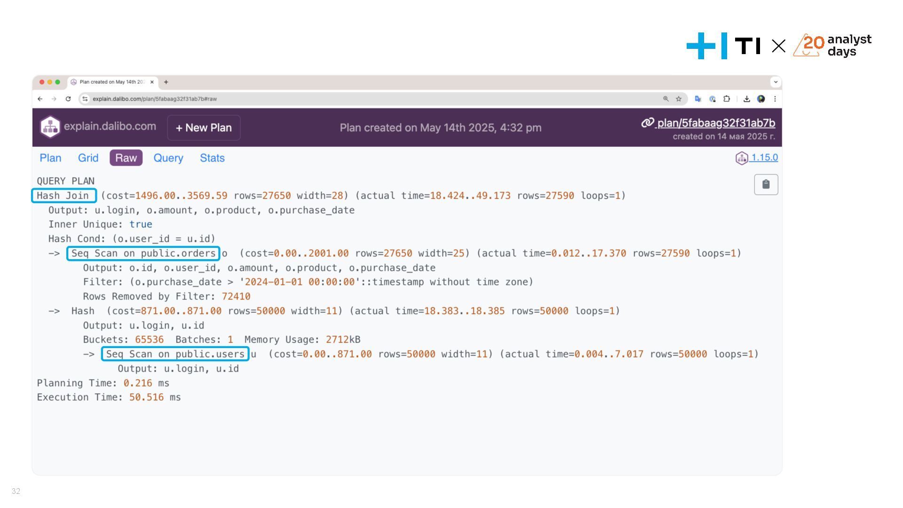Click 'Batches: 1' text
The image size is (903, 508).
[204, 340]
